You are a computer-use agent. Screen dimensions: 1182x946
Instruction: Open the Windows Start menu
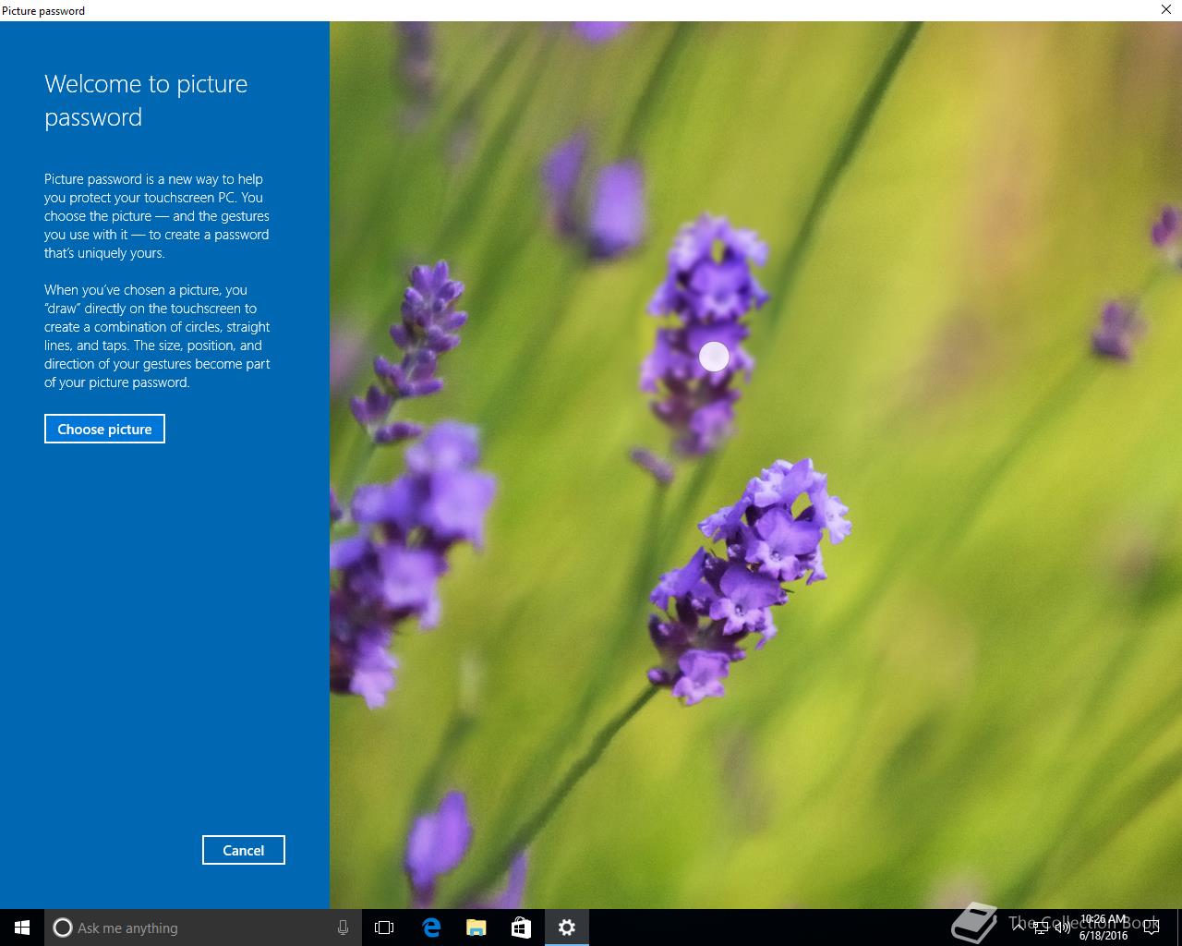point(22,928)
